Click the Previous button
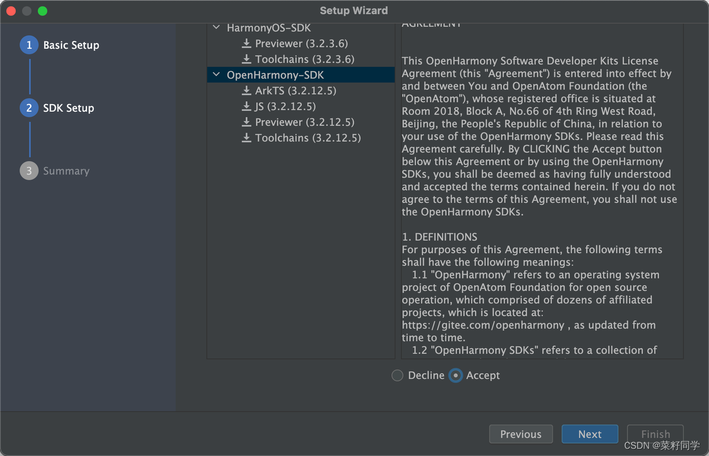Screen dimensions: 709x456 coord(521,434)
